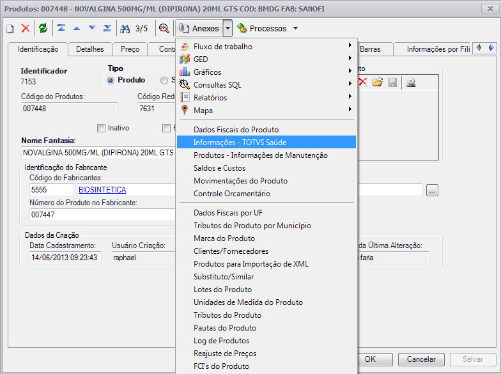
Task: Switch to the Identificação tab
Action: [38, 49]
